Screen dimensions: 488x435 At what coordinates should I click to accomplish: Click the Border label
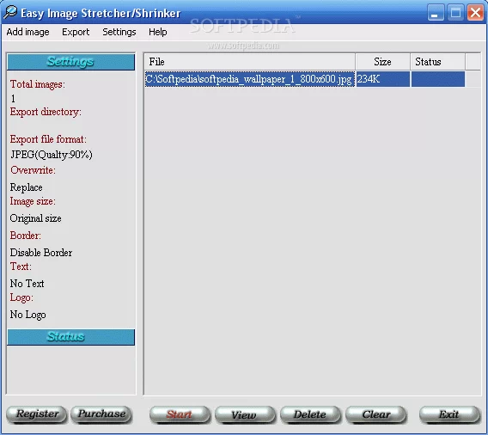point(25,236)
